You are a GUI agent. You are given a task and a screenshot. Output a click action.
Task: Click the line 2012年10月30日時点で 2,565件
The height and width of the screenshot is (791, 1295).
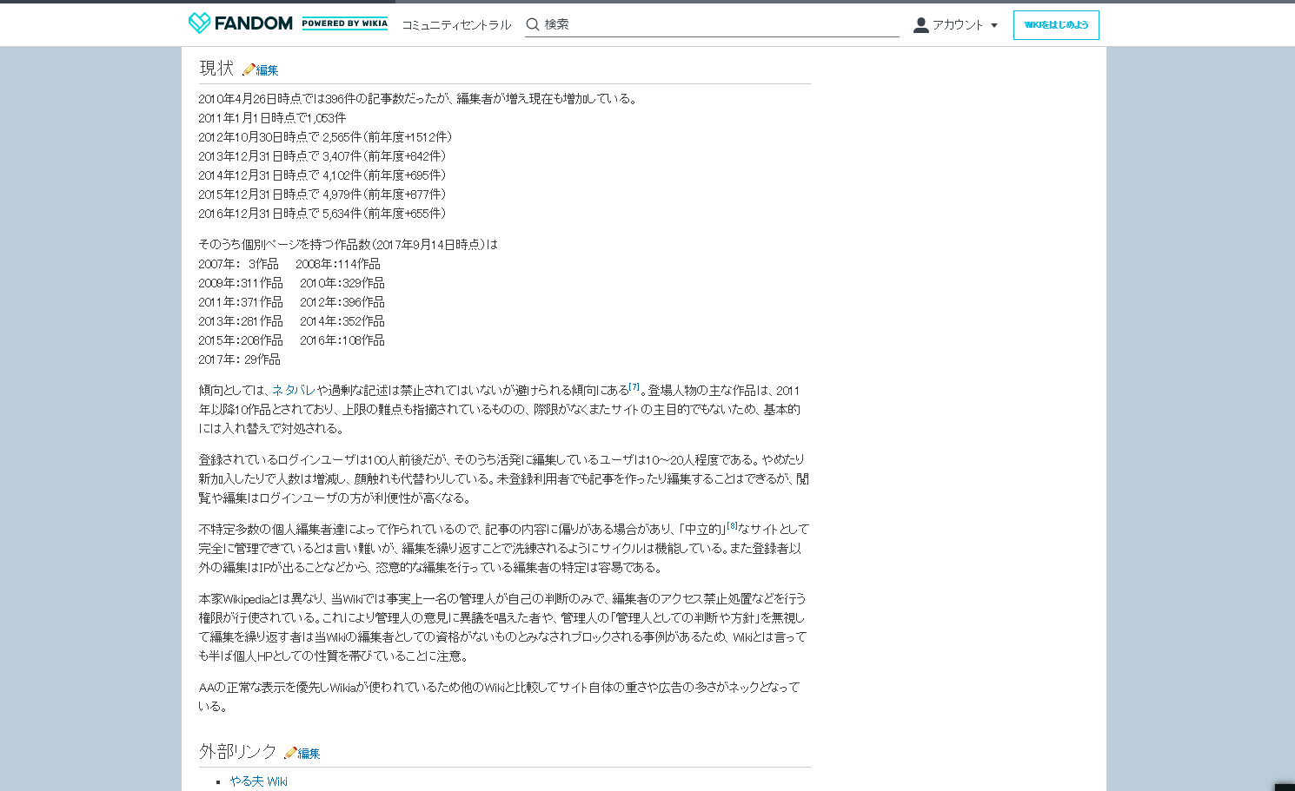pyautogui.click(x=325, y=137)
